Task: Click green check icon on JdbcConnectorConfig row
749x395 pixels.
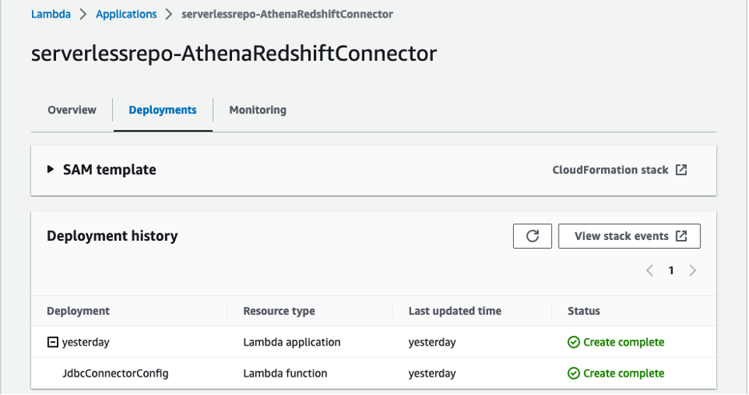Action: [573, 373]
